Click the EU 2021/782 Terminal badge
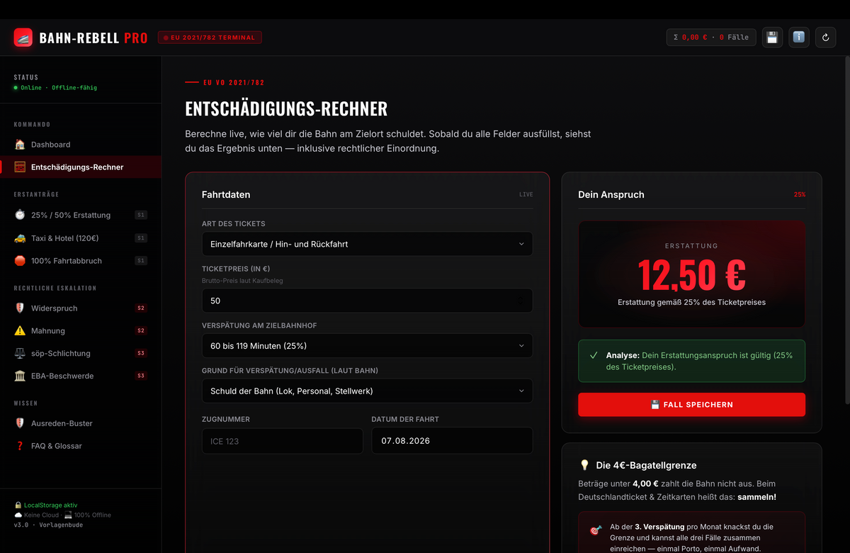Screen dimensions: 850x553 210,38
